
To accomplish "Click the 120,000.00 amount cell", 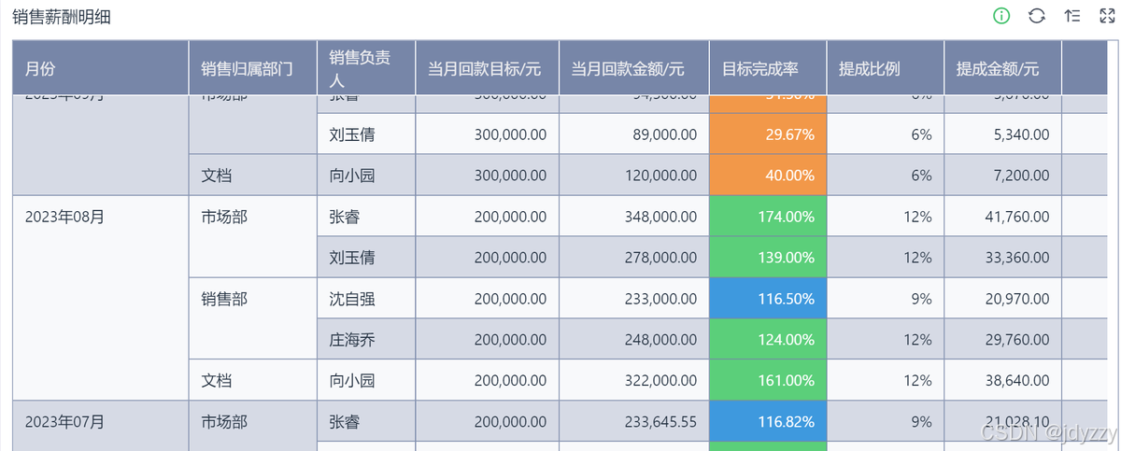I will tap(634, 175).
